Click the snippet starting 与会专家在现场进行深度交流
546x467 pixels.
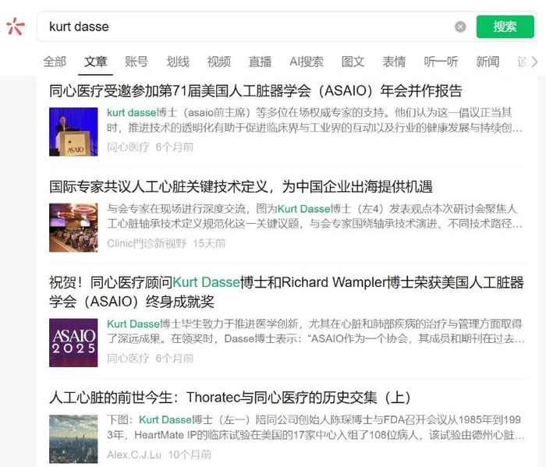314,216
